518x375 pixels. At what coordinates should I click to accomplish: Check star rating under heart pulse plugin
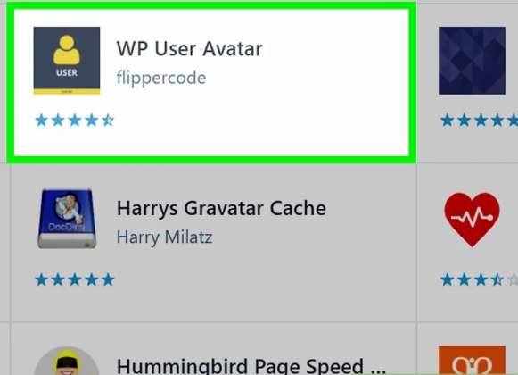479,280
